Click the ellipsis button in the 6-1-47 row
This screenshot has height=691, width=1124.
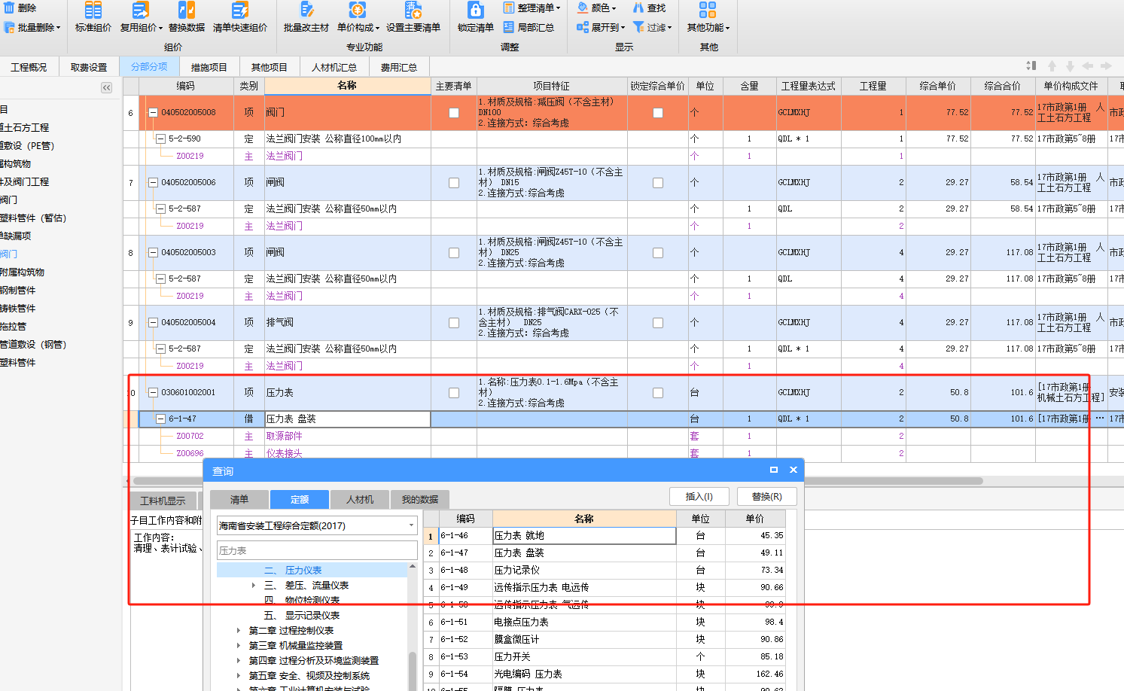1100,419
